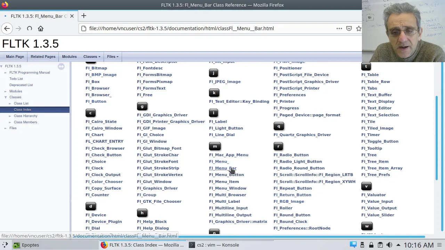Collapse the FLTK 1.3.5 tree root
445x250 pixels.
(x=2, y=66)
